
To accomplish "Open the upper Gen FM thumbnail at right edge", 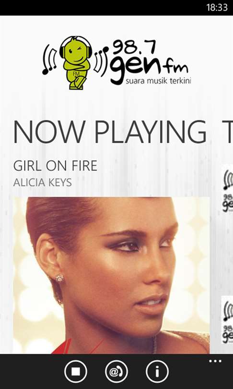I will point(227,189).
